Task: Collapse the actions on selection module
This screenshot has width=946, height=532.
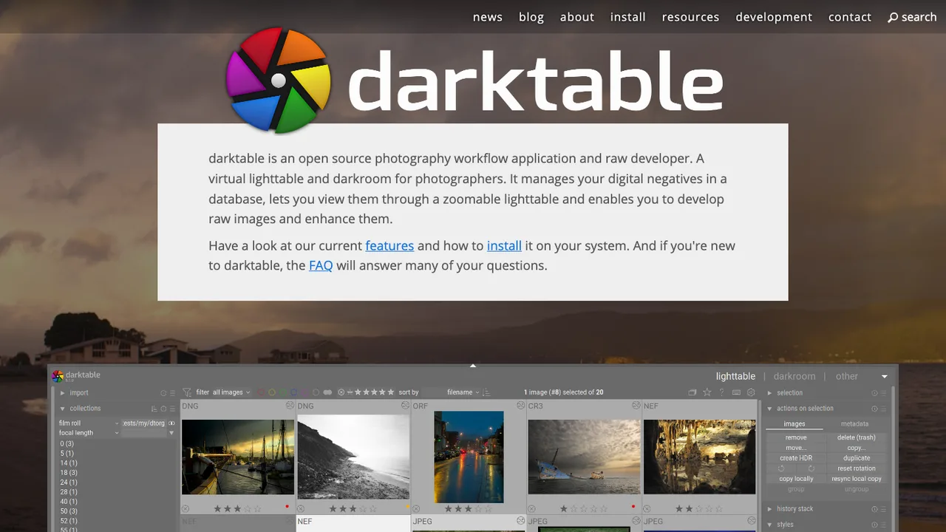Action: [x=769, y=409]
